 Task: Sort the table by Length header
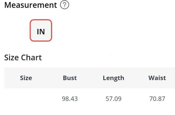pos(114,78)
